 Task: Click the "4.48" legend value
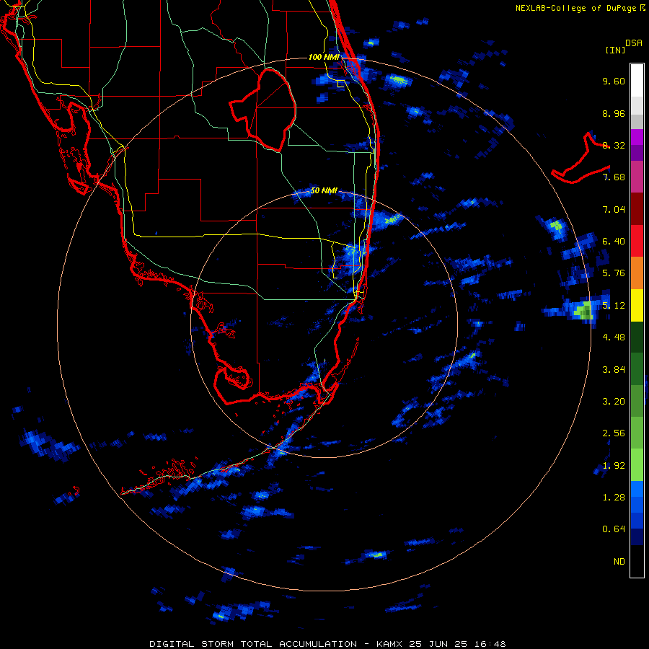614,337
